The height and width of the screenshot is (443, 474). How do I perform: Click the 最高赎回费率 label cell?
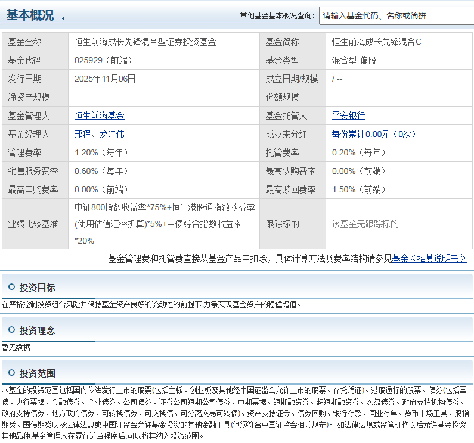pyautogui.click(x=293, y=189)
